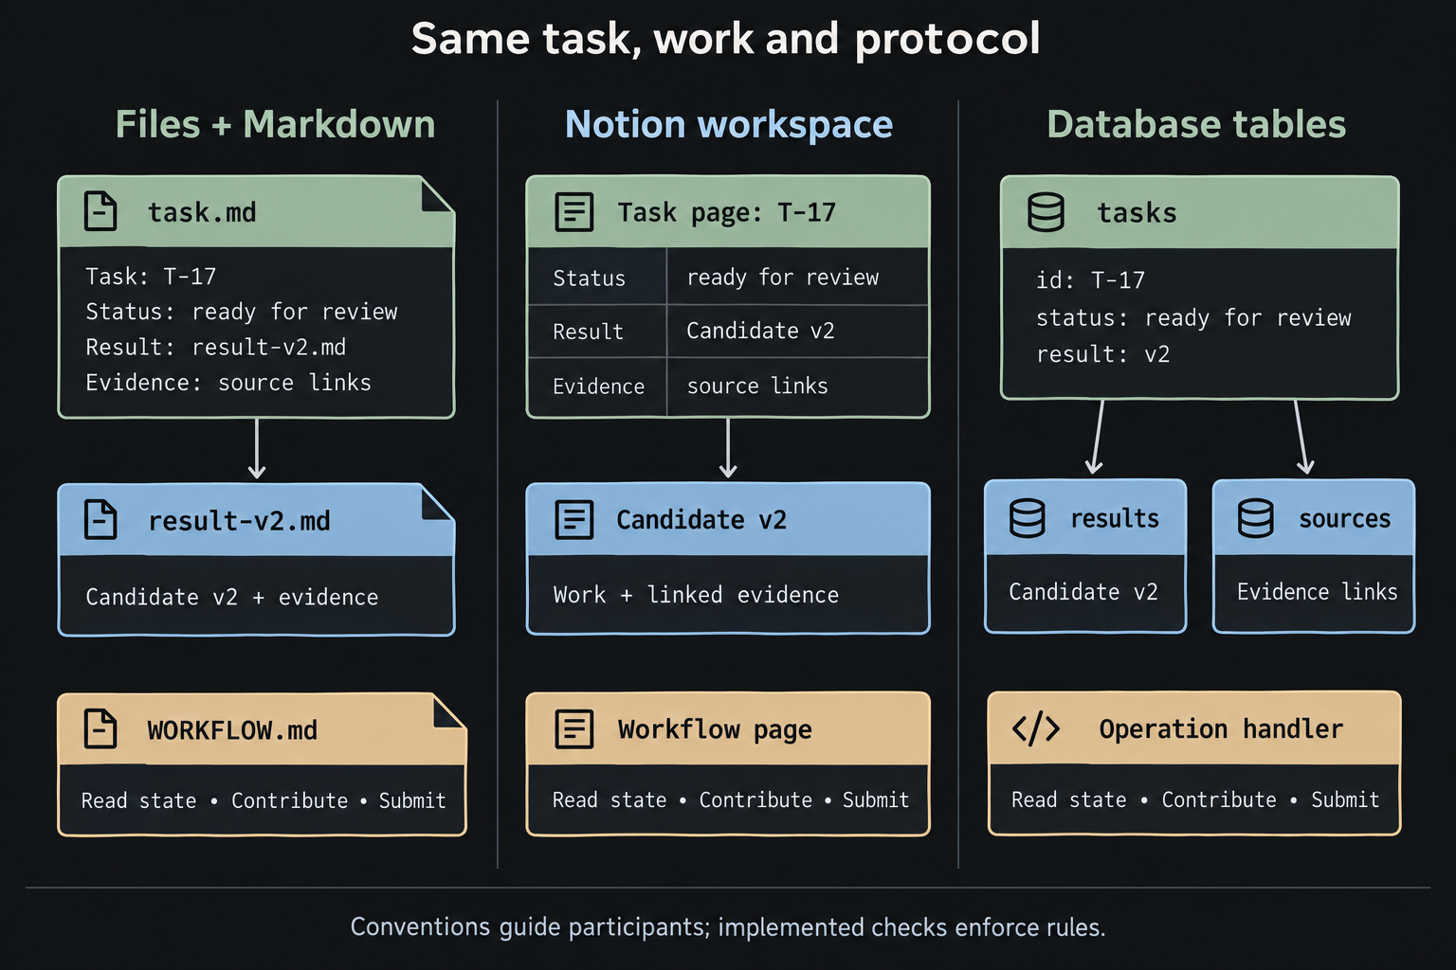The width and height of the screenshot is (1456, 970).
Task: Click the 'Candidate v2' Notion card header
Action: pos(728,519)
